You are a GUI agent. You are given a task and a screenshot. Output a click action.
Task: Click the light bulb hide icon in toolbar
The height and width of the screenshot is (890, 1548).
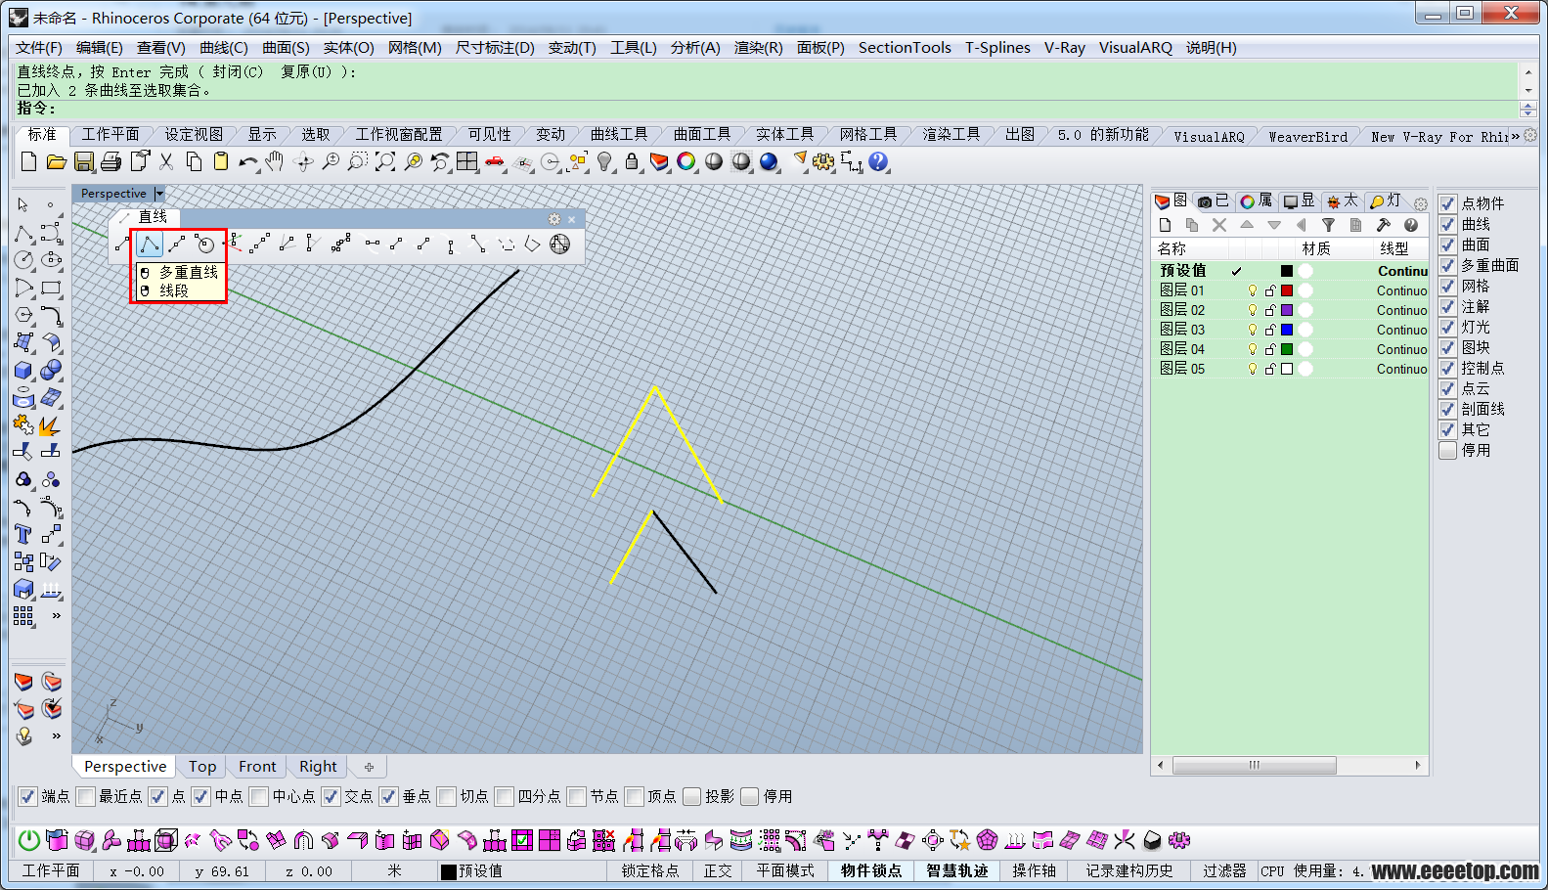(x=605, y=162)
